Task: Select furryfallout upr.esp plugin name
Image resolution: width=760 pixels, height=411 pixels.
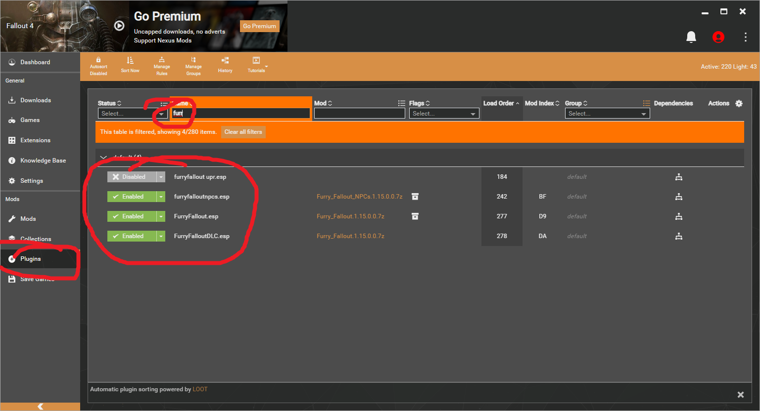Action: point(200,177)
